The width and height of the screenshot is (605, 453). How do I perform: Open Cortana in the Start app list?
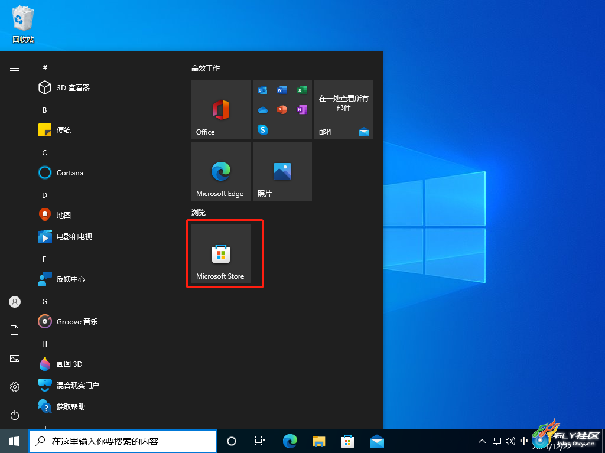pos(61,172)
